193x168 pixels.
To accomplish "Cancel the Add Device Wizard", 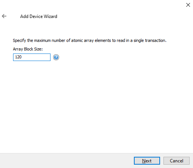I will pyautogui.click(x=177, y=161).
